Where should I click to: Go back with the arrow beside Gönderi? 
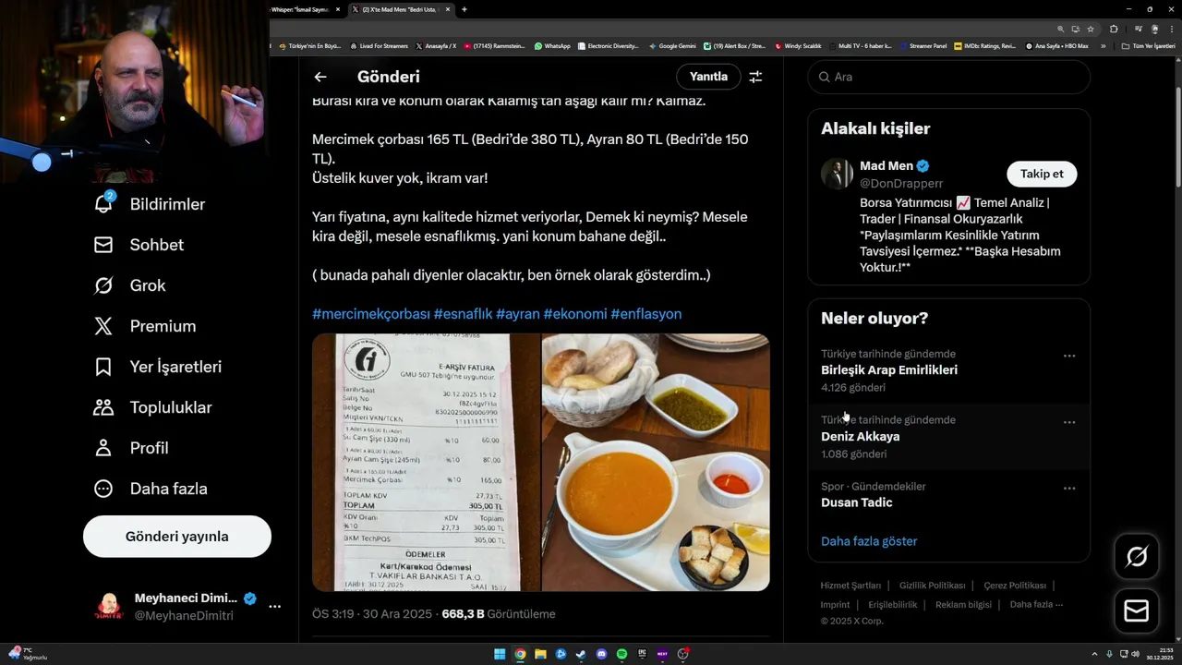tap(320, 77)
